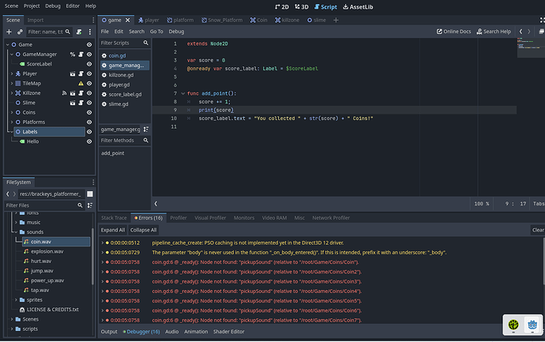Open GameManager attached script icon
545x342 pixels.
point(81,54)
